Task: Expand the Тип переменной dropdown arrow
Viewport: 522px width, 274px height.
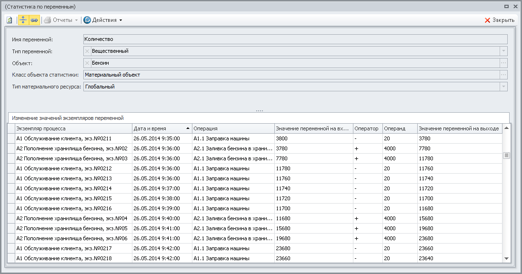Action: tap(503, 51)
